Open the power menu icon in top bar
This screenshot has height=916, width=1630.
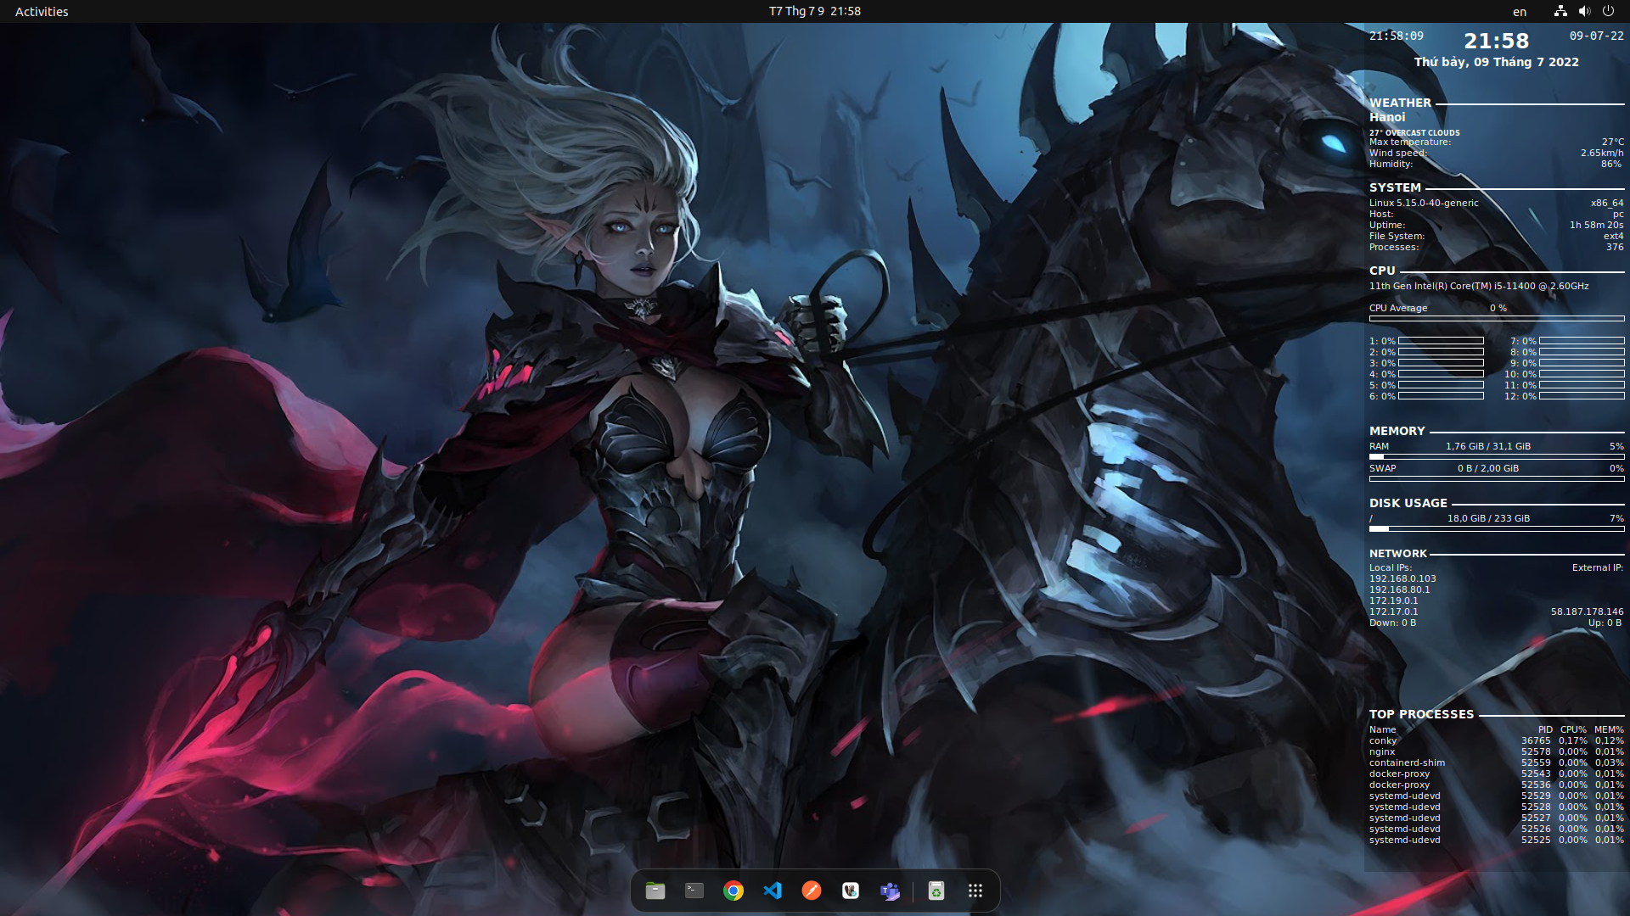(x=1608, y=11)
